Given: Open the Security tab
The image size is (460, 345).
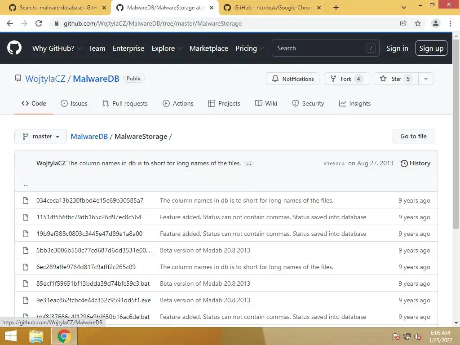Looking at the screenshot, I should [308, 103].
